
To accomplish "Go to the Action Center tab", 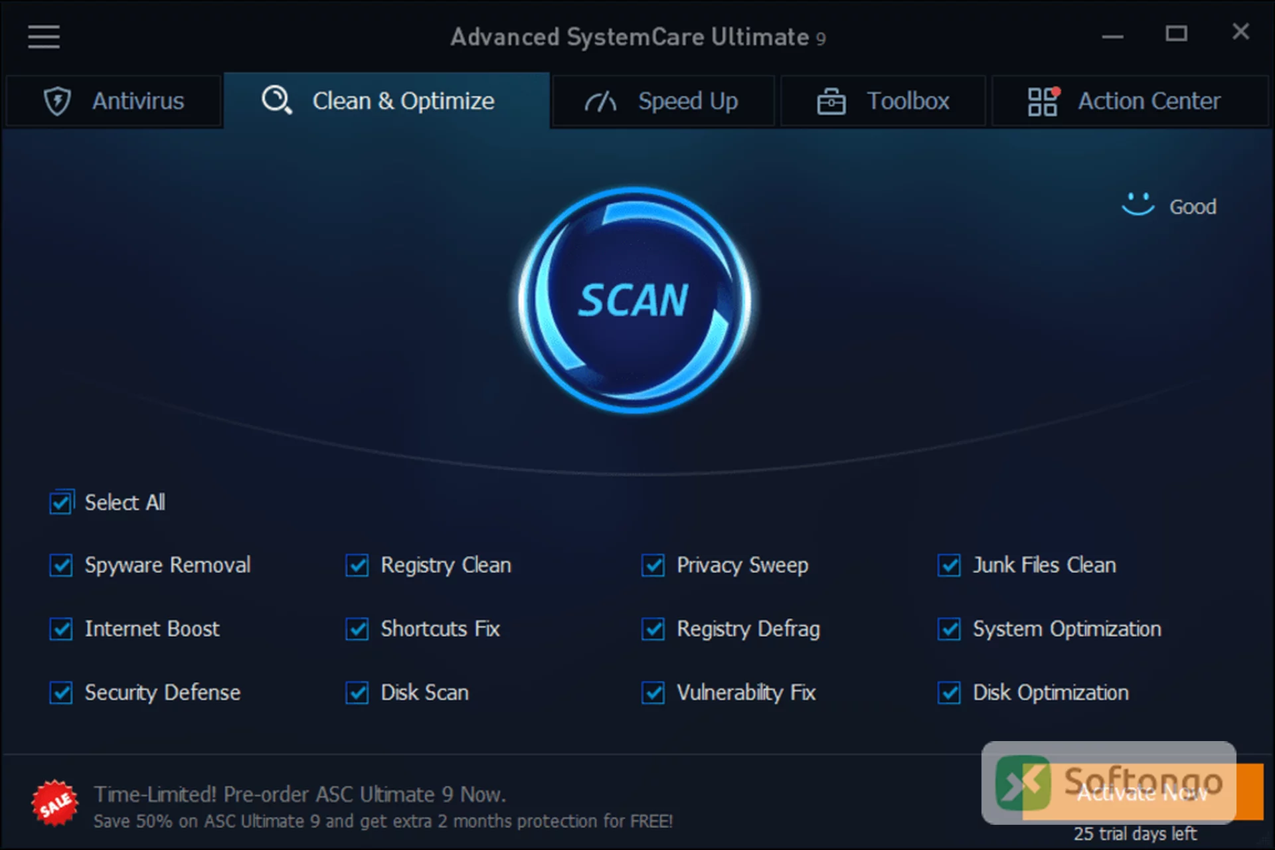I will 1130,101.
